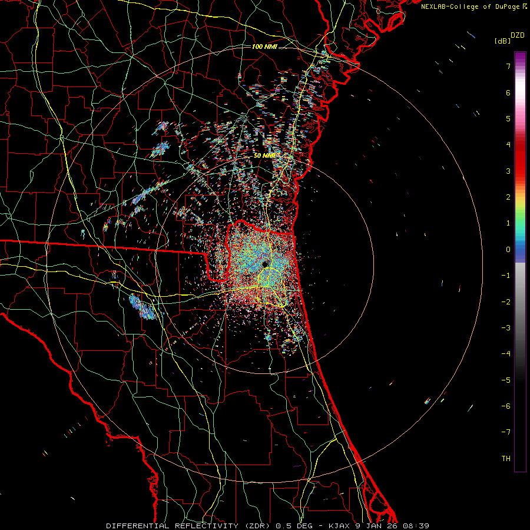Click the -1 value on color scale

(506, 276)
